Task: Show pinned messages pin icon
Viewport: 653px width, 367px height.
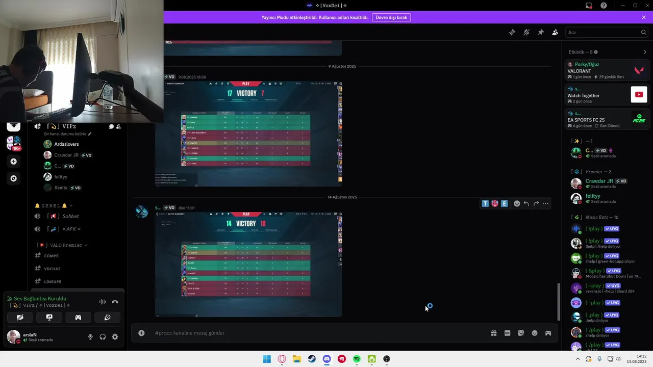Action: pyautogui.click(x=541, y=32)
